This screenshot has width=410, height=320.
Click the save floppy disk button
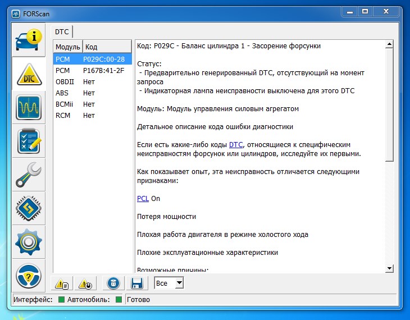137,283
